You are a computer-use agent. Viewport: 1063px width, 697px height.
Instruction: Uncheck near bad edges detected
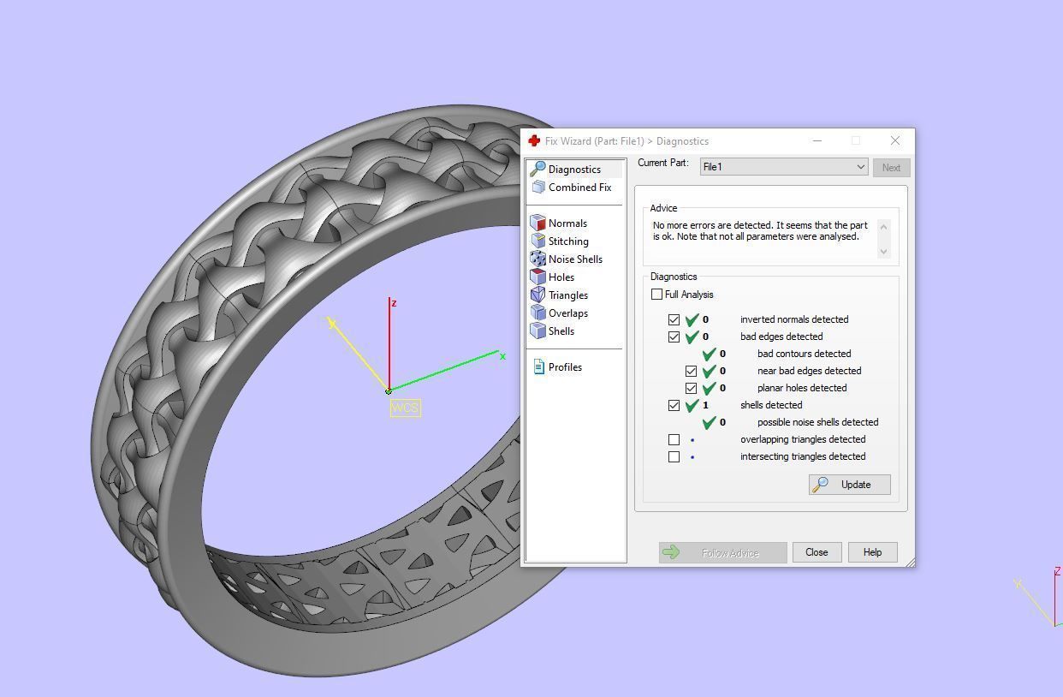[x=691, y=371]
